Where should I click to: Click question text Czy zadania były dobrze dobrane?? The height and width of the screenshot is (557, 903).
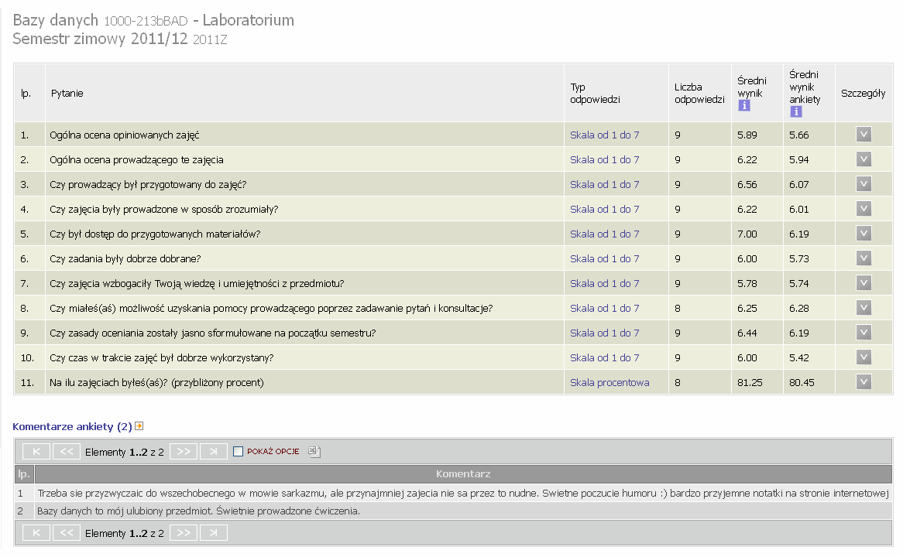click(125, 259)
